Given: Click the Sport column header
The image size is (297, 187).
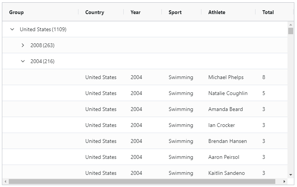Looking at the screenshot, I should point(175,12).
